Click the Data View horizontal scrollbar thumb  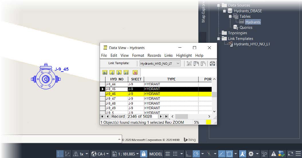[x=181, y=116]
